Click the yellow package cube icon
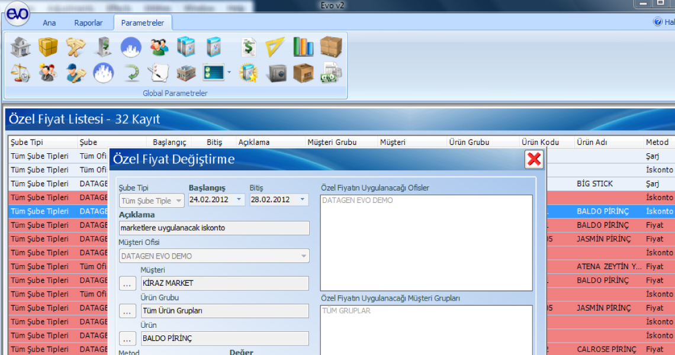The height and width of the screenshot is (355, 675). (x=48, y=47)
